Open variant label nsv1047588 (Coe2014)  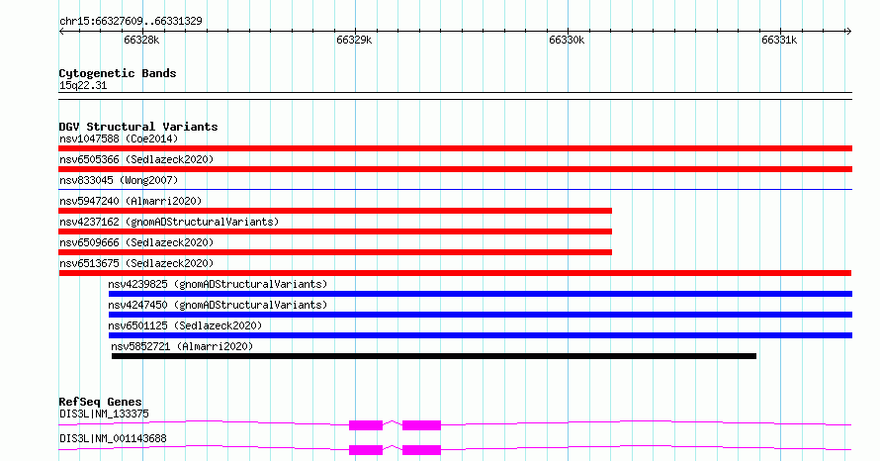pyautogui.click(x=119, y=138)
